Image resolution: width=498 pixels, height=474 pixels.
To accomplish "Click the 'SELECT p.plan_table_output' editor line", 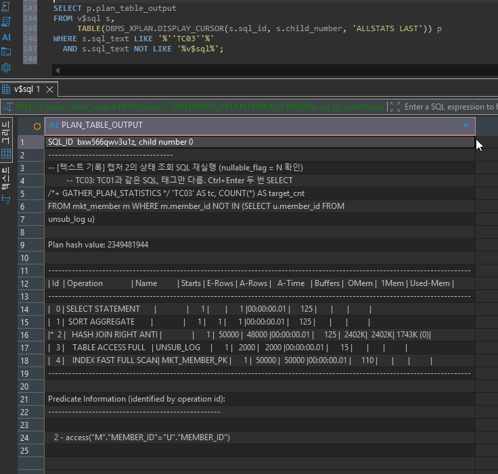I will click(114, 8).
